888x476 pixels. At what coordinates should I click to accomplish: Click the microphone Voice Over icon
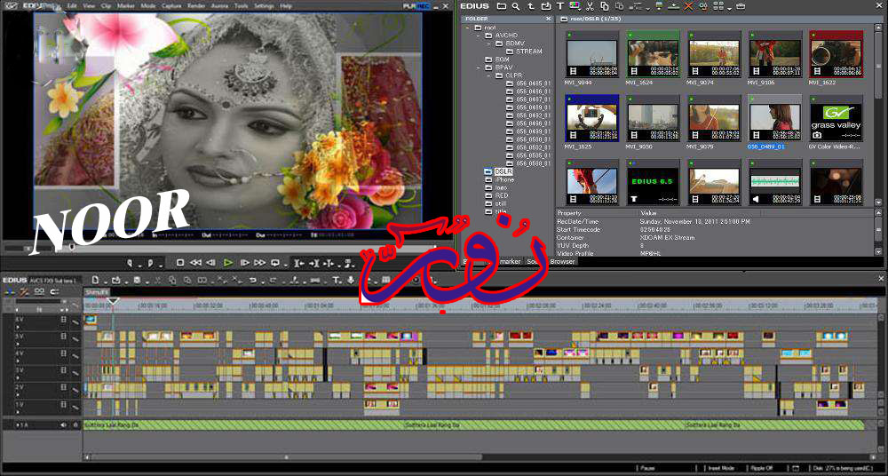click(351, 280)
